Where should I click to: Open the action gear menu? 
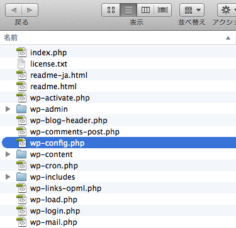(227, 10)
